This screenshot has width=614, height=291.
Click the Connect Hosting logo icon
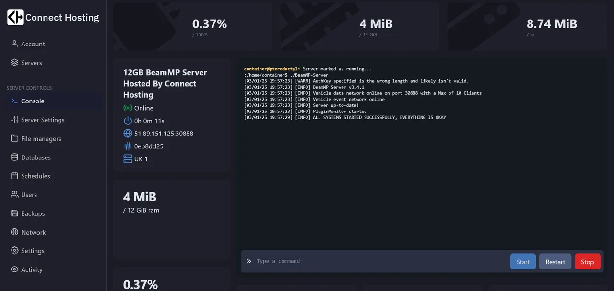(x=15, y=17)
